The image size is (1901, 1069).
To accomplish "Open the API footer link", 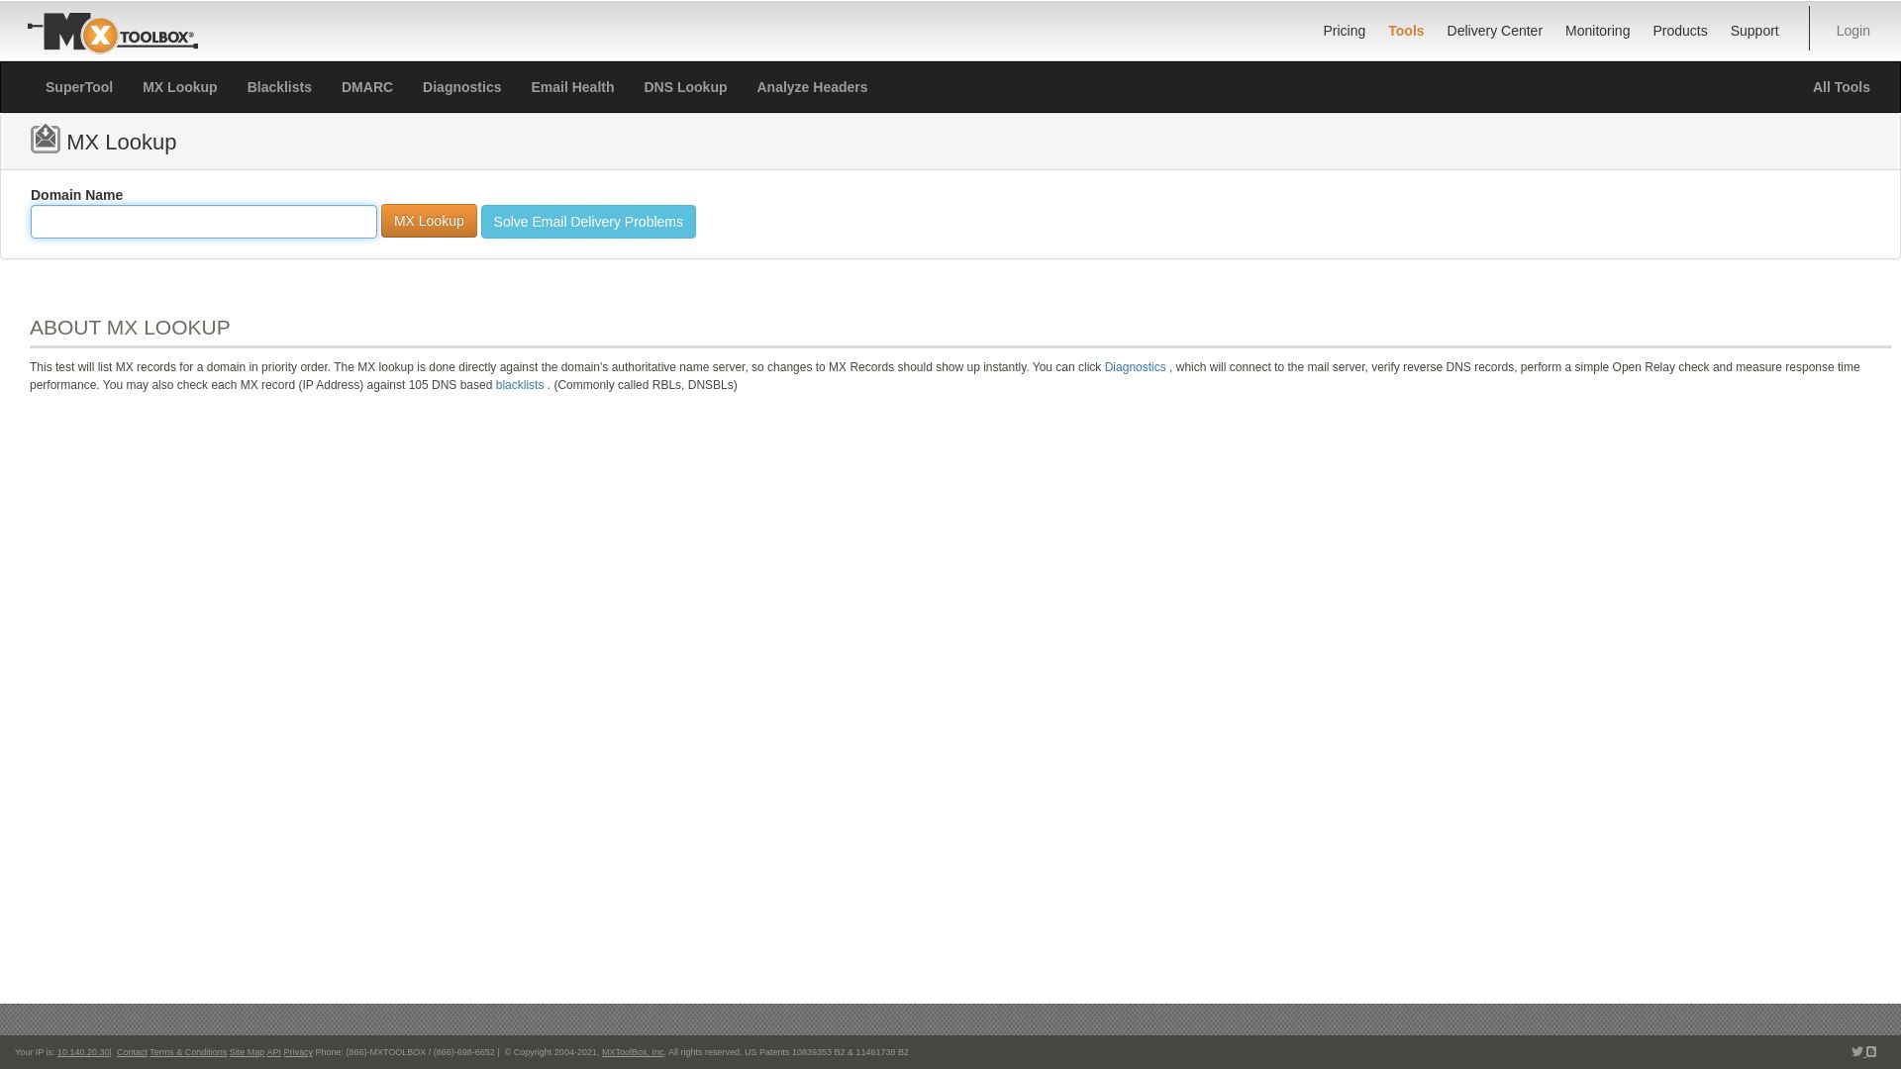I will click(x=273, y=1052).
